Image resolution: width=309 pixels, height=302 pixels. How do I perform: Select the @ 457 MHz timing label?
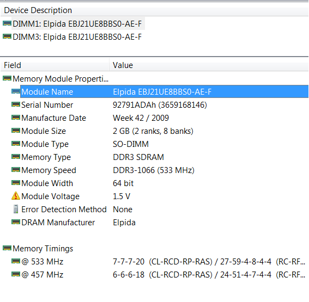tap(43, 275)
